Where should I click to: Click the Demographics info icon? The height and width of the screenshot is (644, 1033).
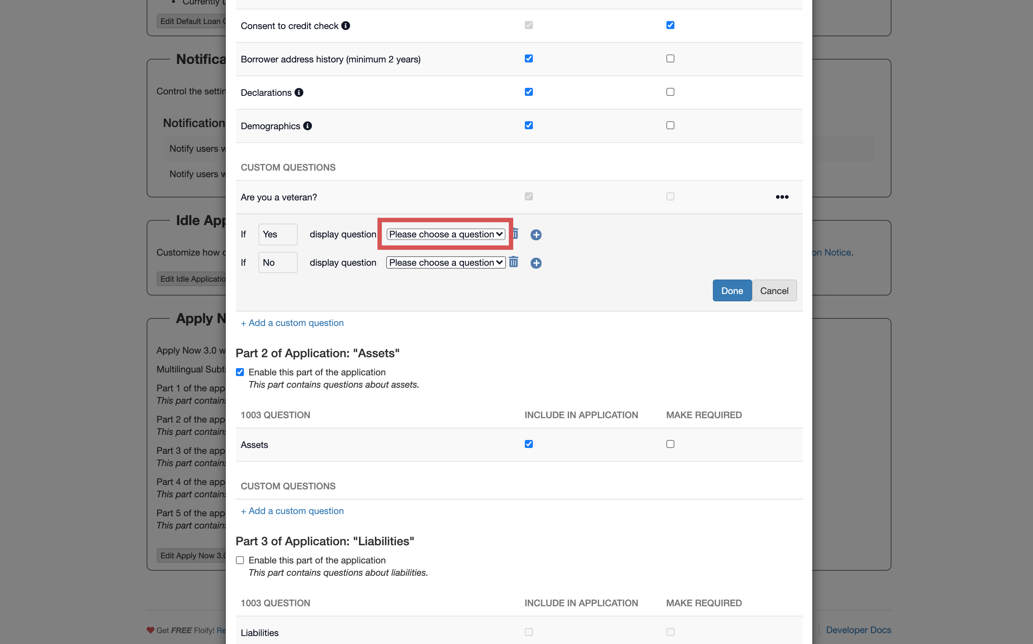[307, 126]
